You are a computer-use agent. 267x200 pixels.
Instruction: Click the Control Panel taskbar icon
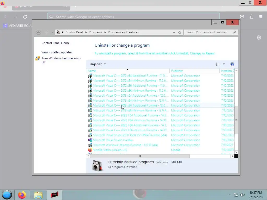54,195
